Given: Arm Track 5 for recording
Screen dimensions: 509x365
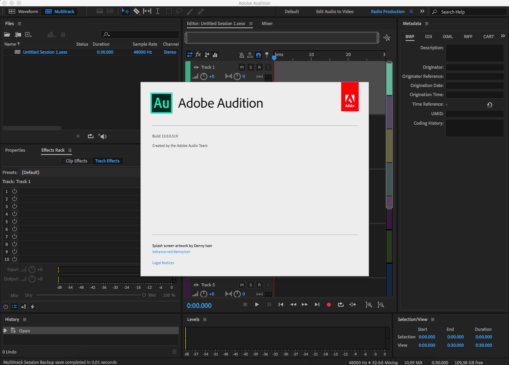Looking at the screenshot, I should 259,285.
